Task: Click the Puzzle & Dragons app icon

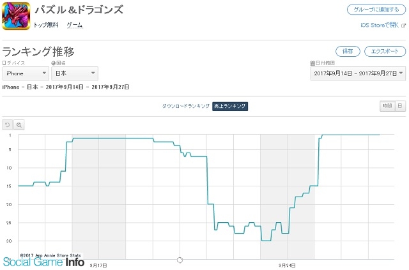Action: pos(16,17)
